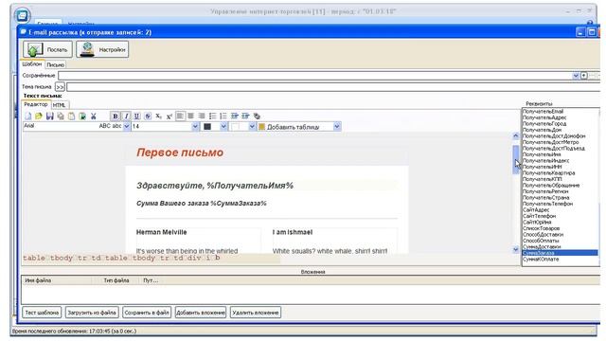Select ПолучательИндекс in Реквизиты list
This screenshot has height=341, width=606.
pyautogui.click(x=545, y=161)
